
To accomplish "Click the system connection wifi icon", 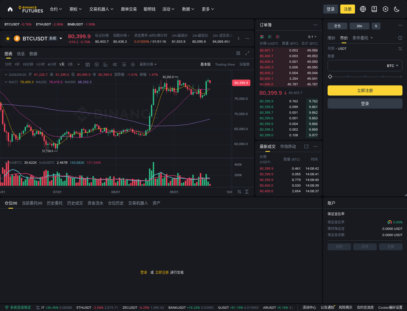I will coord(7,308).
